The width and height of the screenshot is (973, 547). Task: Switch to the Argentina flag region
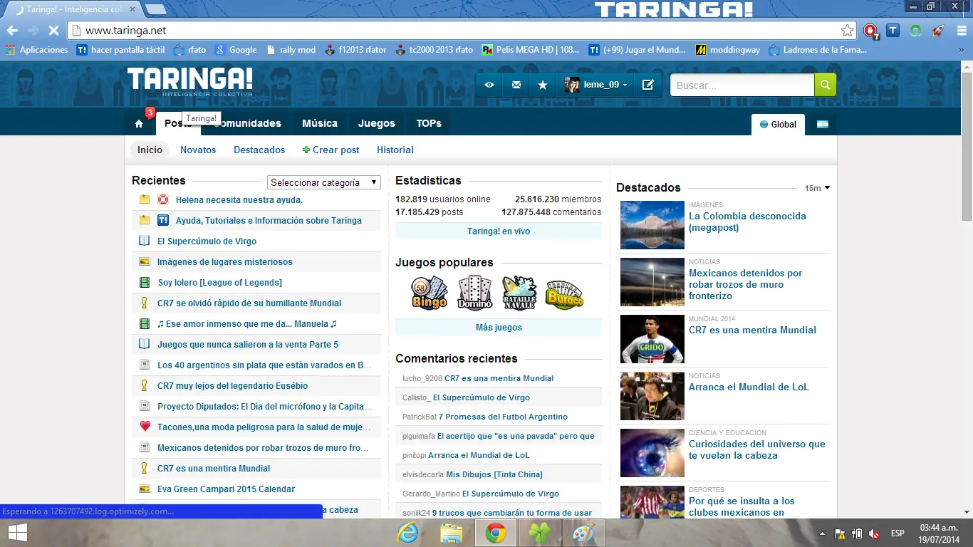[x=823, y=124]
